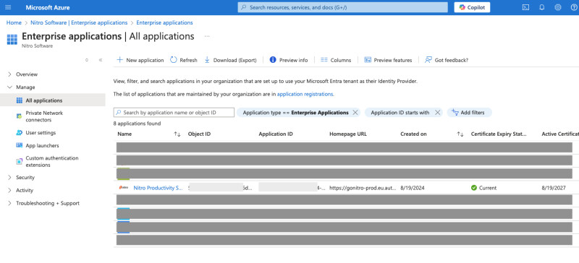Click the Refresh toolbar icon

[x=174, y=60]
